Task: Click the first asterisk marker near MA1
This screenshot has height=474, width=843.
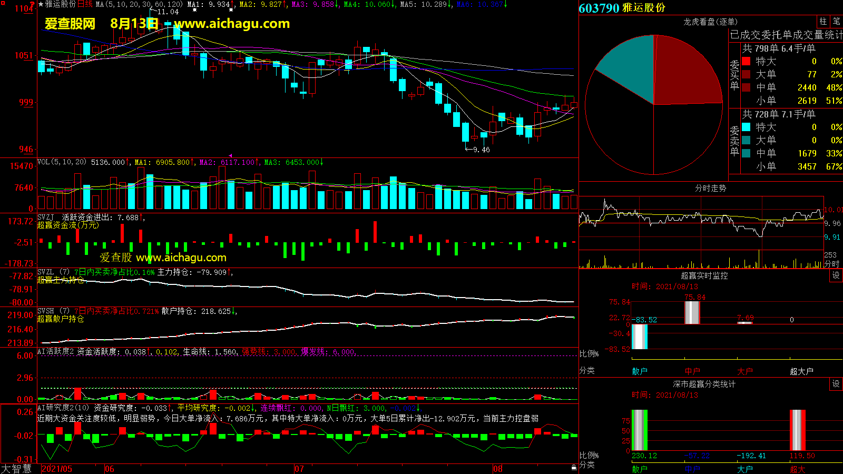Action: (x=194, y=9)
